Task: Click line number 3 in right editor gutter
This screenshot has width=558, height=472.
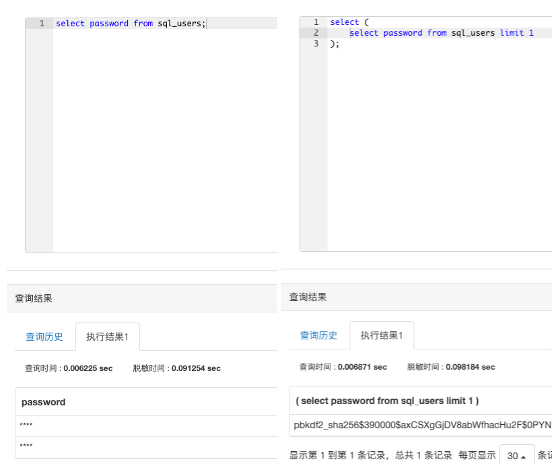Action: [316, 44]
